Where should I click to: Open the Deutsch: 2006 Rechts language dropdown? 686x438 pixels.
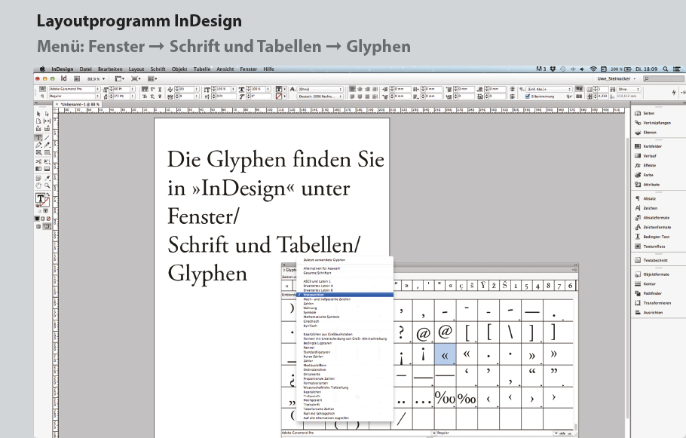coord(320,96)
